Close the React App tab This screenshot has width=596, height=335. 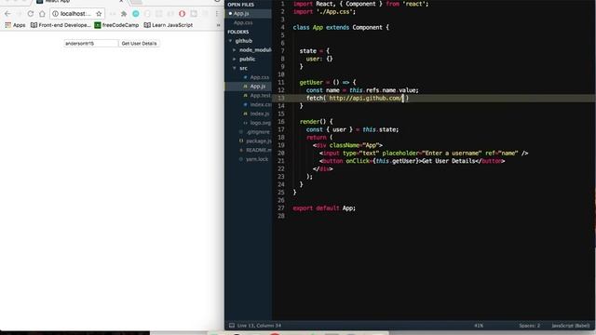(x=121, y=1)
